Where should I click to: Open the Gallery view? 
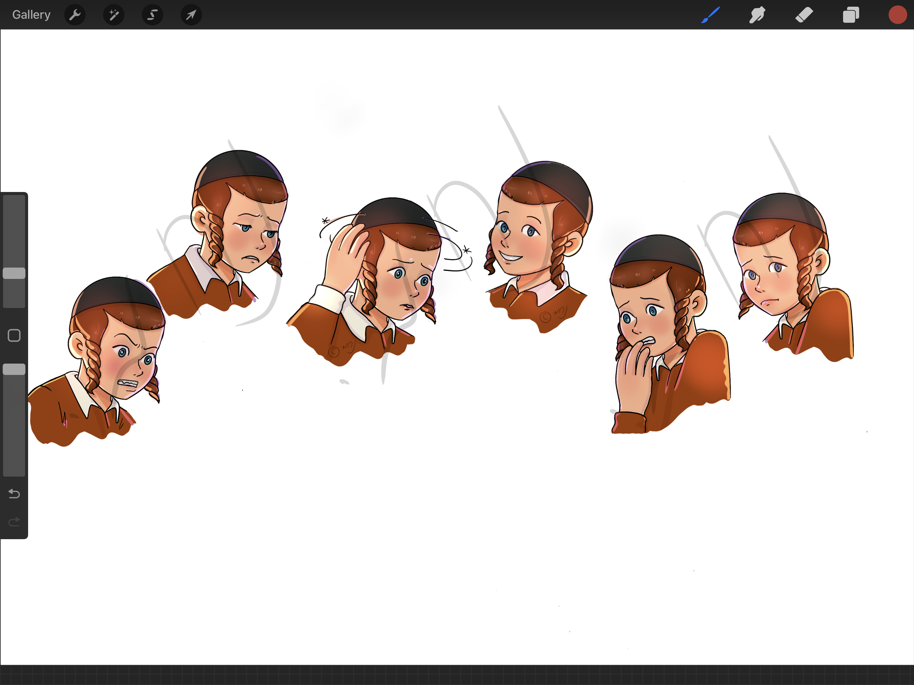tap(31, 15)
